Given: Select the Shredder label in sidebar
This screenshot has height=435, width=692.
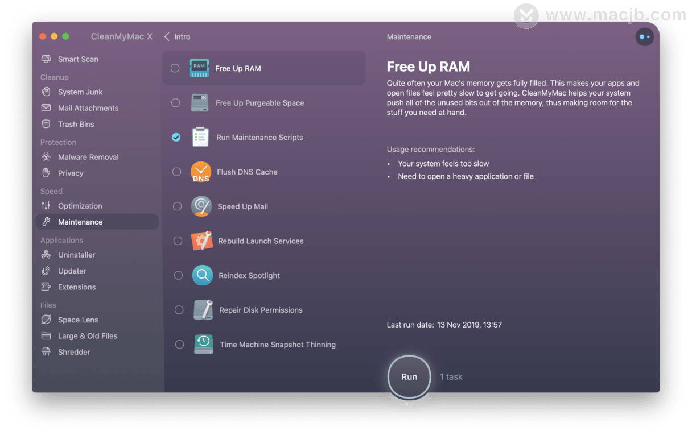Looking at the screenshot, I should click(74, 352).
